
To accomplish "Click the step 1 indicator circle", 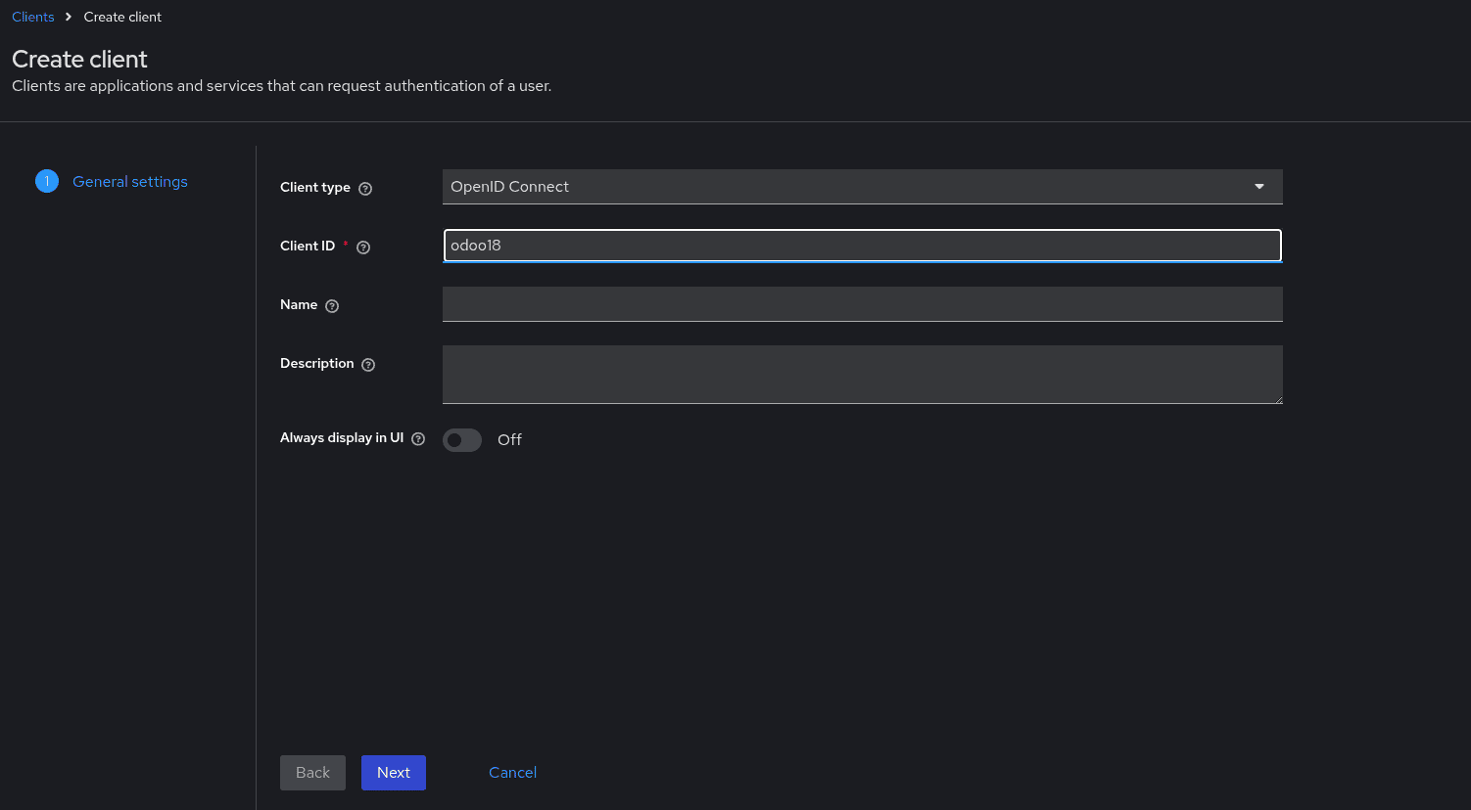I will [46, 181].
